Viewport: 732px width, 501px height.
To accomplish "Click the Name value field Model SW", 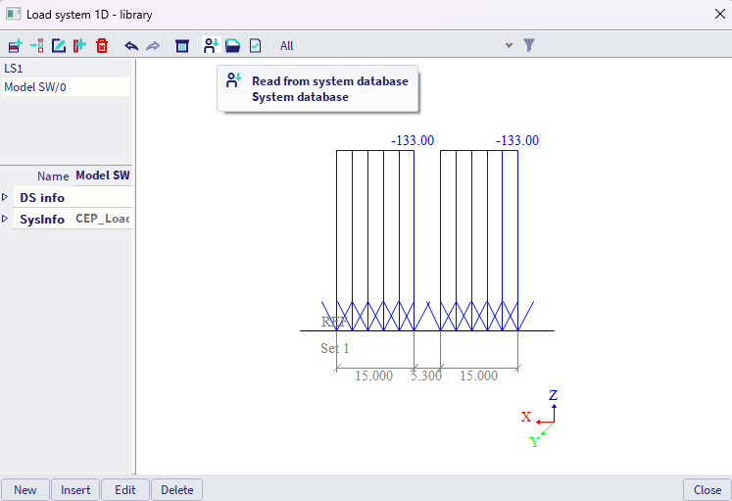I will coord(102,176).
